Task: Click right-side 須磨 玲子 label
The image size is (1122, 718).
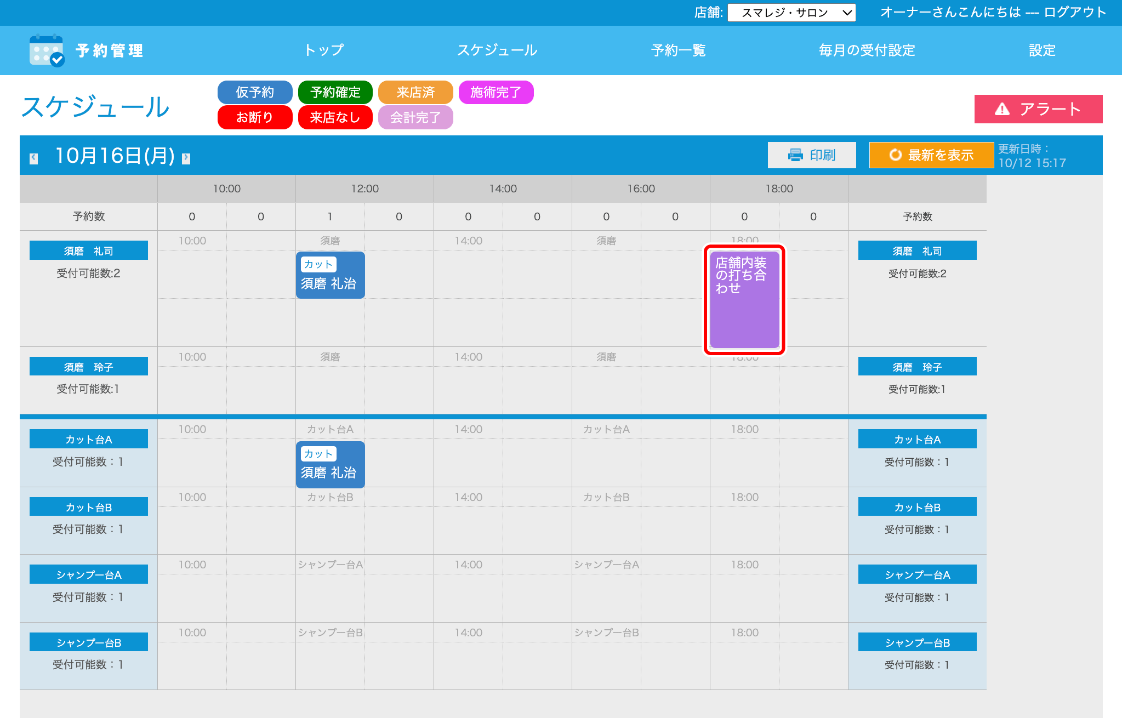Action: point(918,367)
